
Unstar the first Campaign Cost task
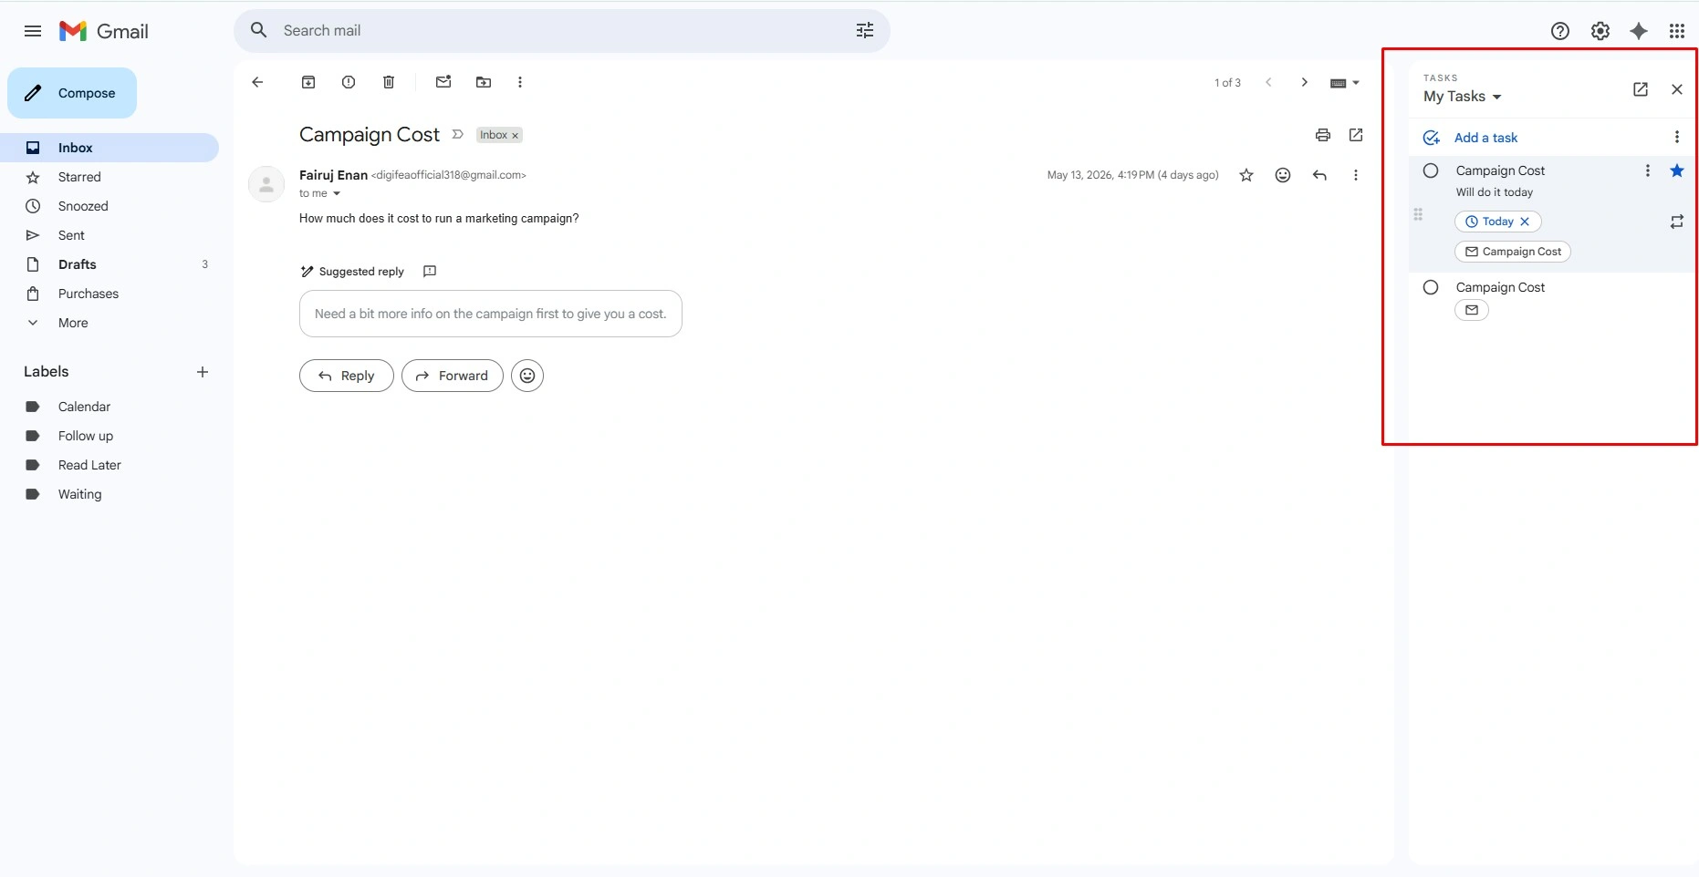[x=1677, y=170]
